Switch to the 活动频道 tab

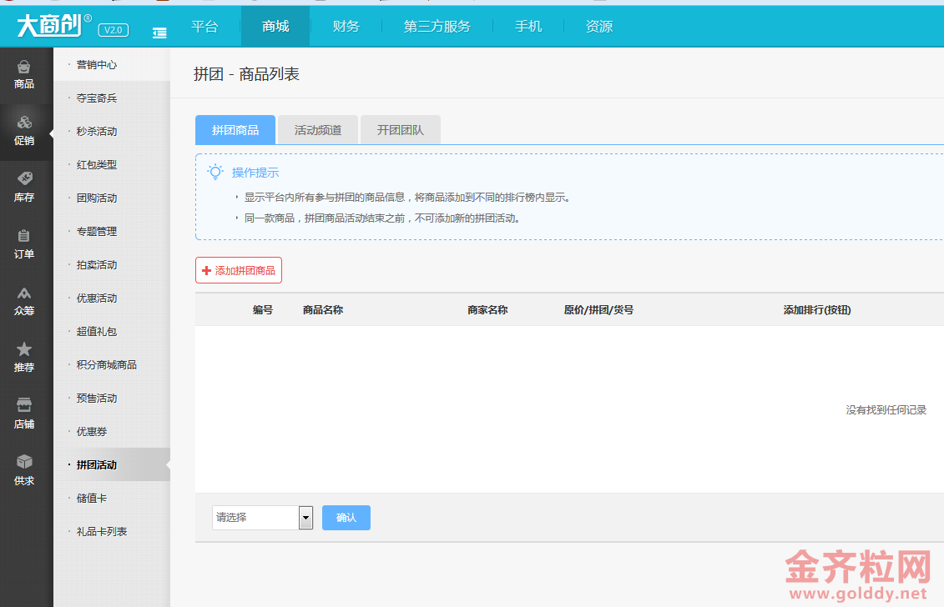tap(317, 130)
